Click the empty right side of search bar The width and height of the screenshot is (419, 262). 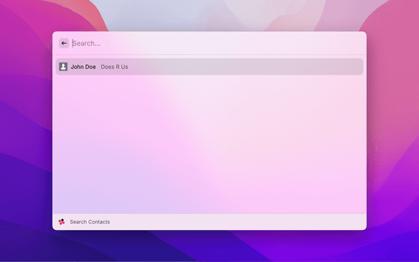point(314,43)
